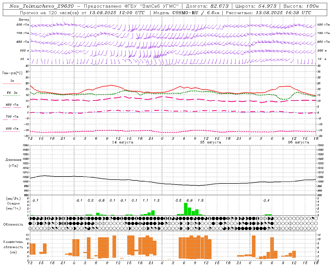Select the Давление pressure panel title
Image resolution: width=331 pixels, height=265 pixels.
click(x=13, y=160)
